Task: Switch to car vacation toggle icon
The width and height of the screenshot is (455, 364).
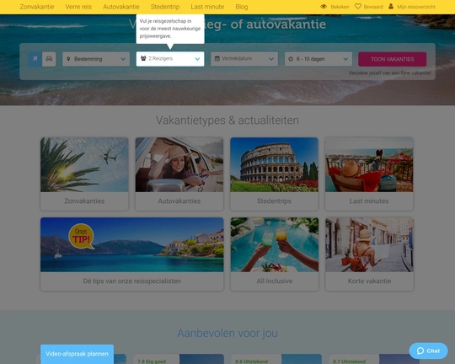Action: click(x=49, y=59)
